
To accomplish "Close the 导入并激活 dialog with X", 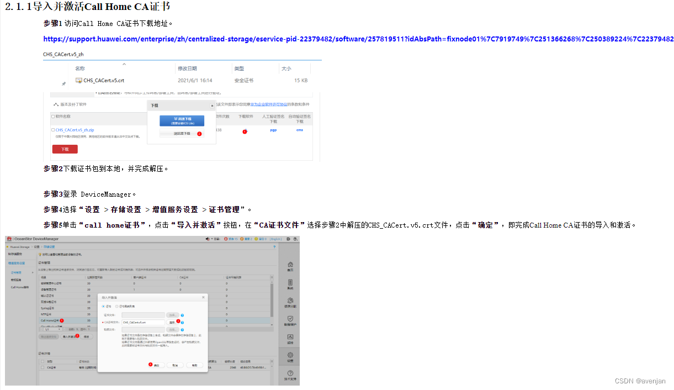I will [x=203, y=297].
